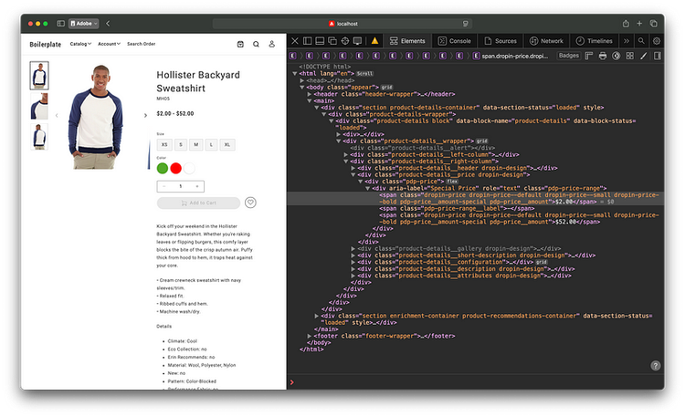The height and width of the screenshot is (417, 685).
Task: Select span.dropin-price breadcrumb item
Action: (510, 56)
